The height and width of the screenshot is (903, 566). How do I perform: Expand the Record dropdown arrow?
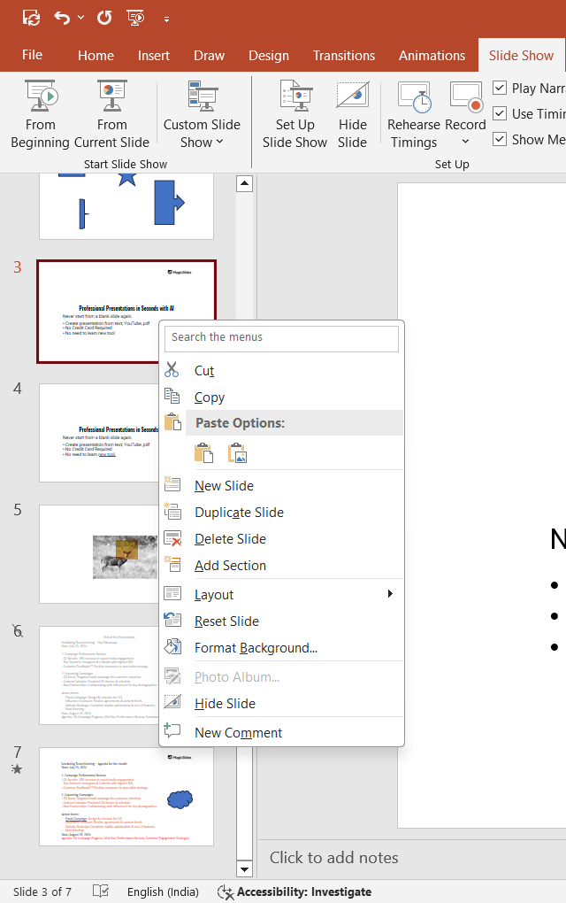tap(465, 143)
